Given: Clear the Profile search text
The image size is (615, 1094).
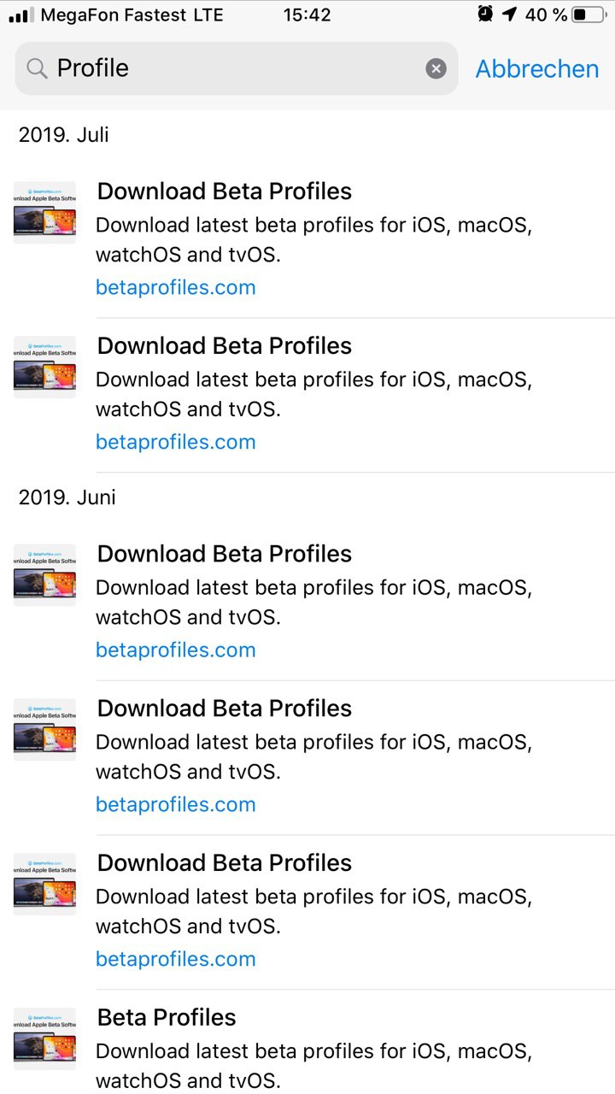Looking at the screenshot, I should (436, 68).
